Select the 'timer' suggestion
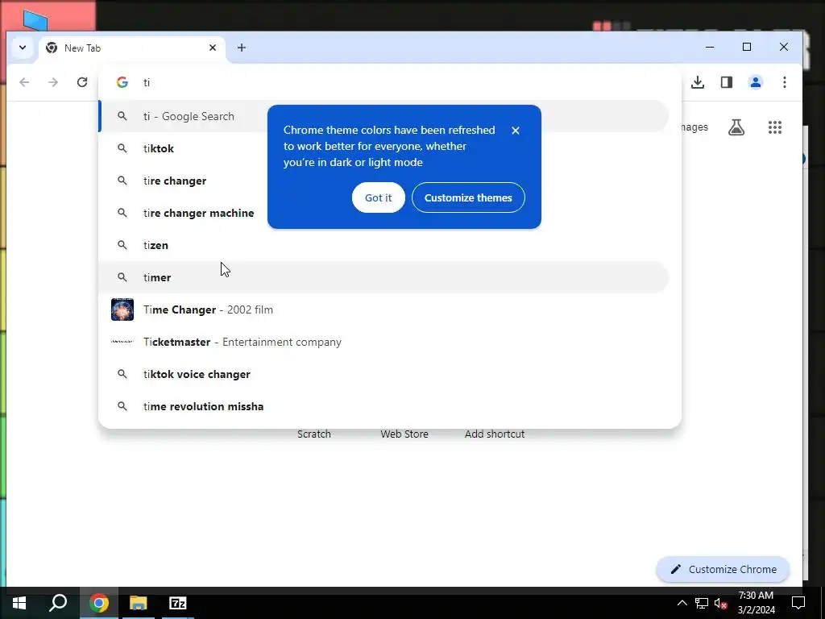 384,277
